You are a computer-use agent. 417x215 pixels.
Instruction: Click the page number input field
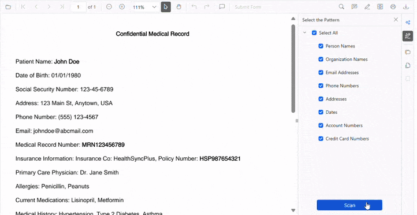[x=78, y=7]
